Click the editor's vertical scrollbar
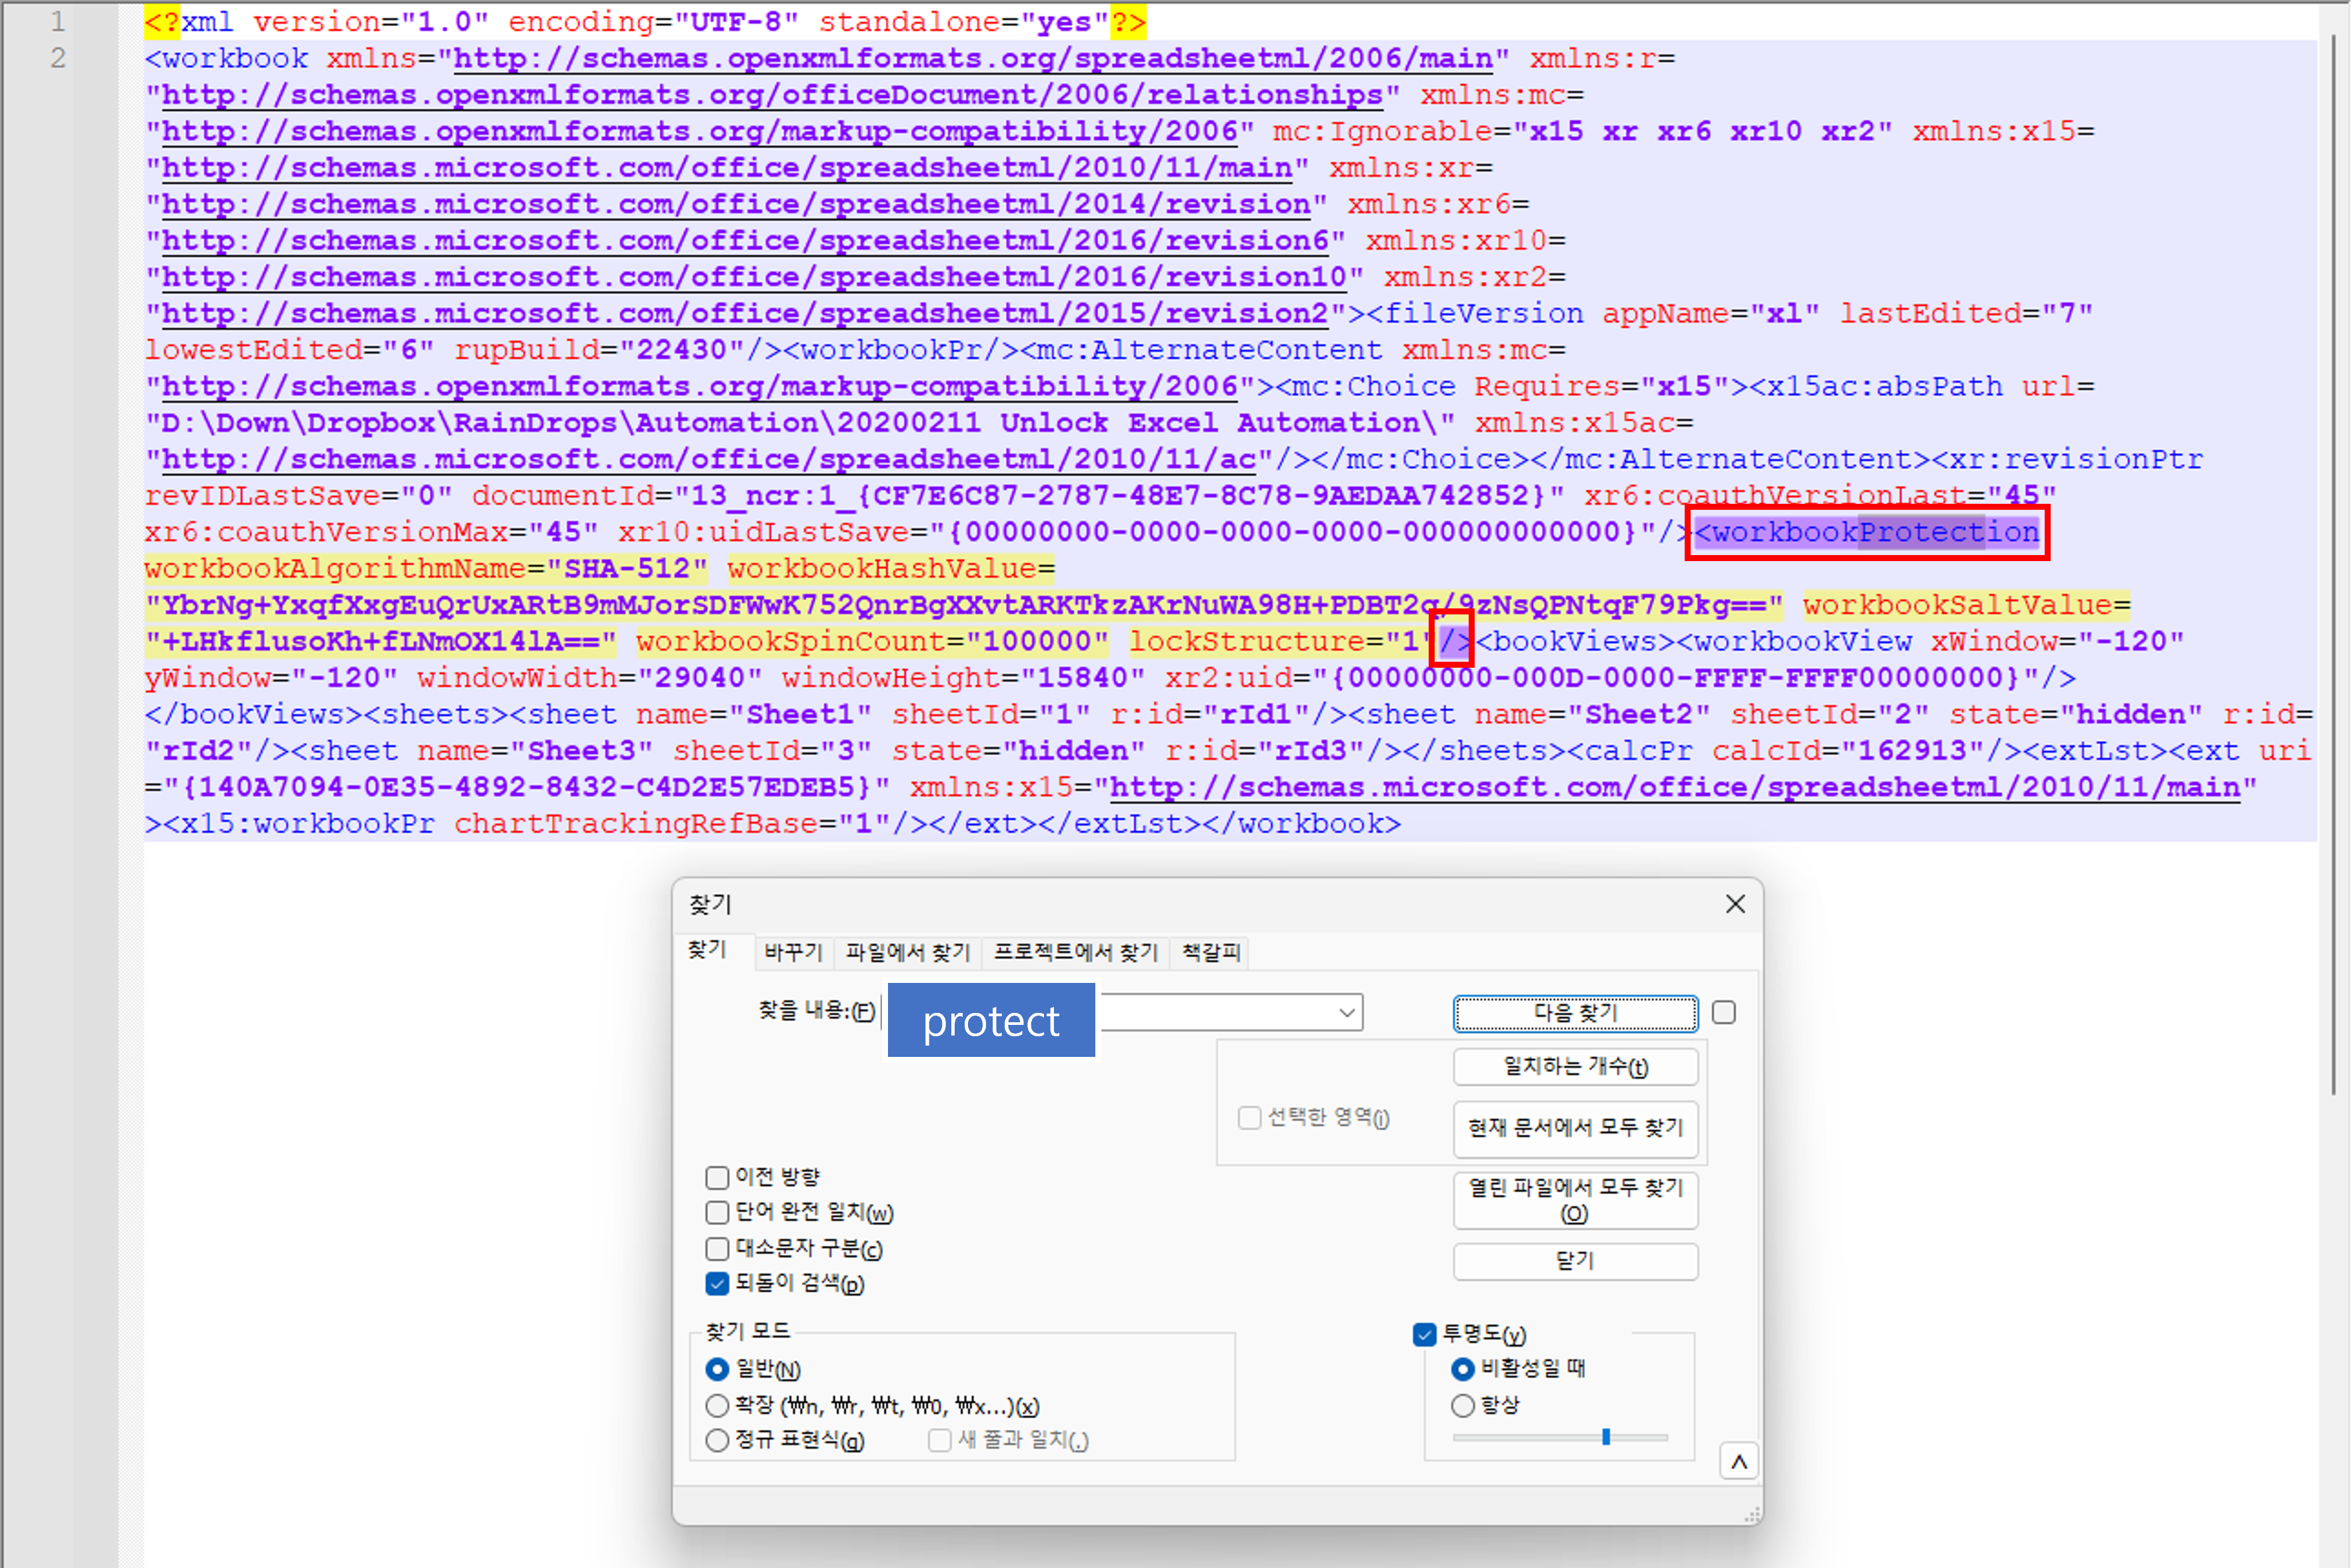2352x1568 pixels. [2335, 565]
